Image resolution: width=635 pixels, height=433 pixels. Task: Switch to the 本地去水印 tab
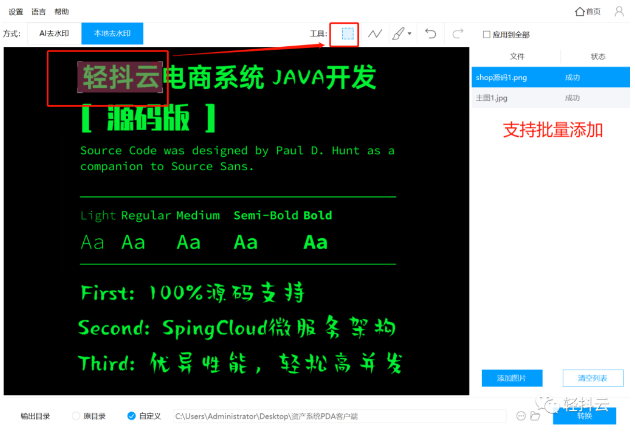coord(112,33)
